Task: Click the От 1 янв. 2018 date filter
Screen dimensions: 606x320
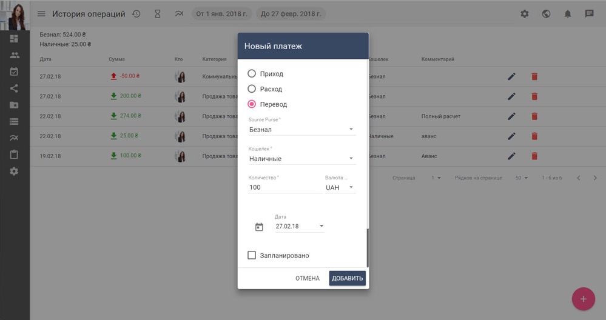Action: pos(223,14)
